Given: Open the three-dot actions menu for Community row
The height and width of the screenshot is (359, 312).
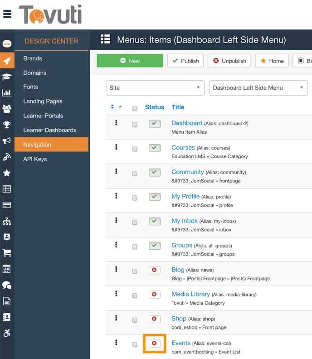Looking at the screenshot, I should 116,171.
